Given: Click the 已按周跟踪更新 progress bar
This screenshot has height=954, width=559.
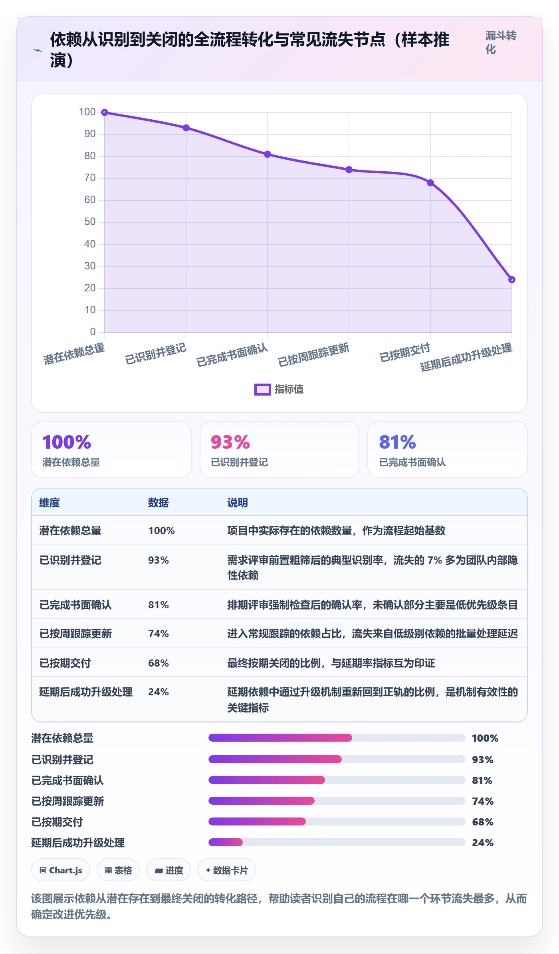Looking at the screenshot, I should tap(337, 801).
